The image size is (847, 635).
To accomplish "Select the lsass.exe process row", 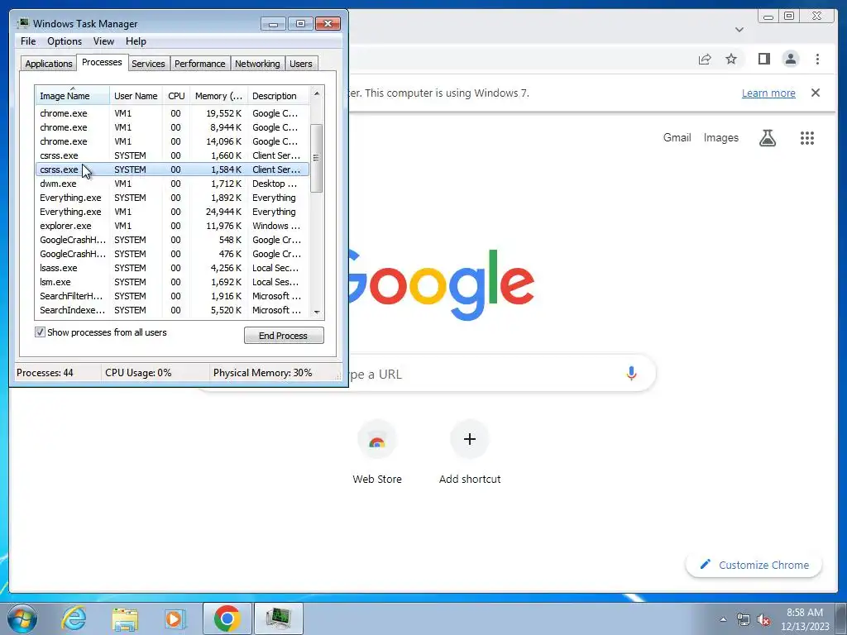I will pos(172,268).
